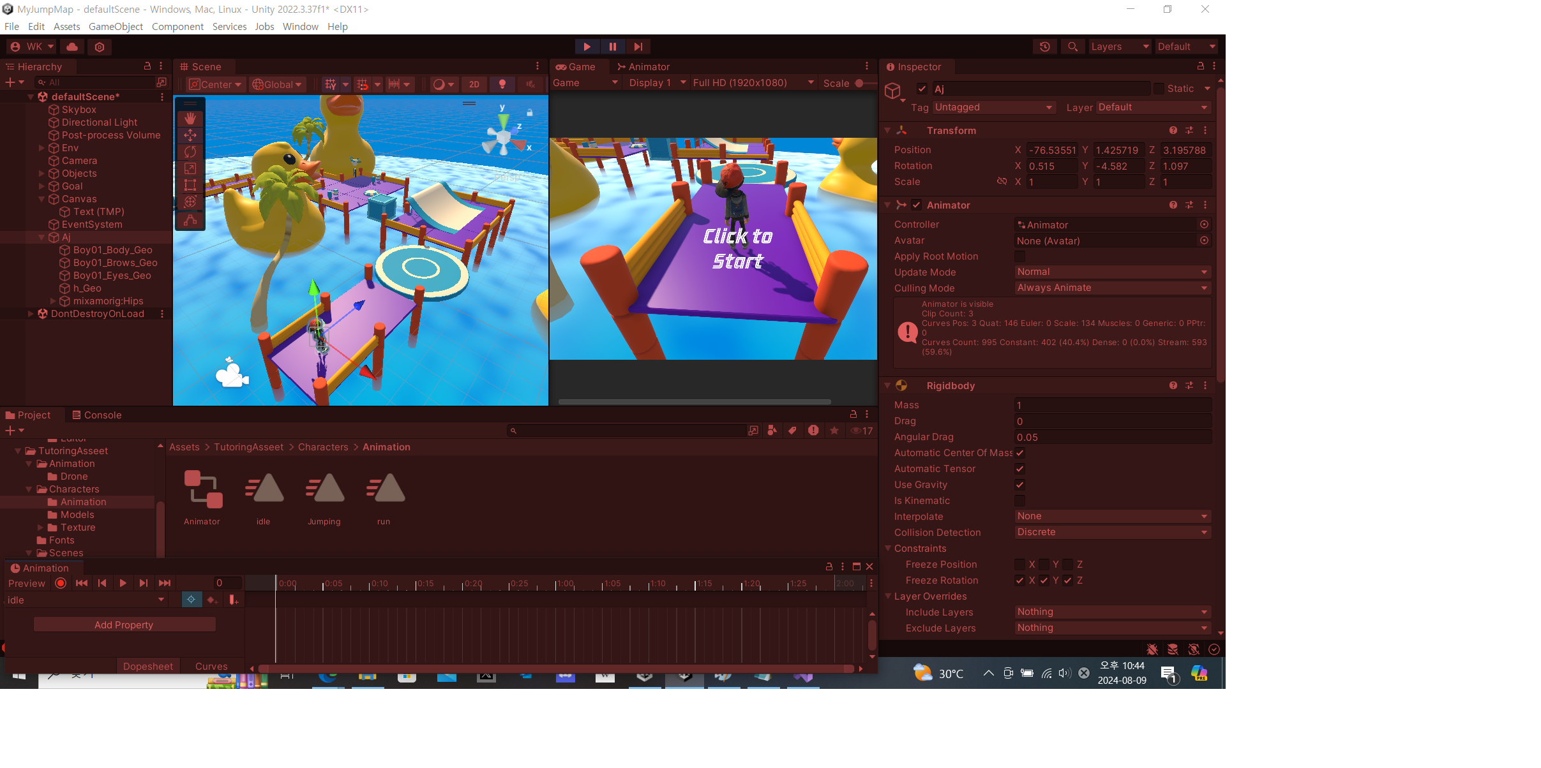Switch to Curves view
Image resolution: width=1541 pixels, height=768 pixels.
(211, 667)
